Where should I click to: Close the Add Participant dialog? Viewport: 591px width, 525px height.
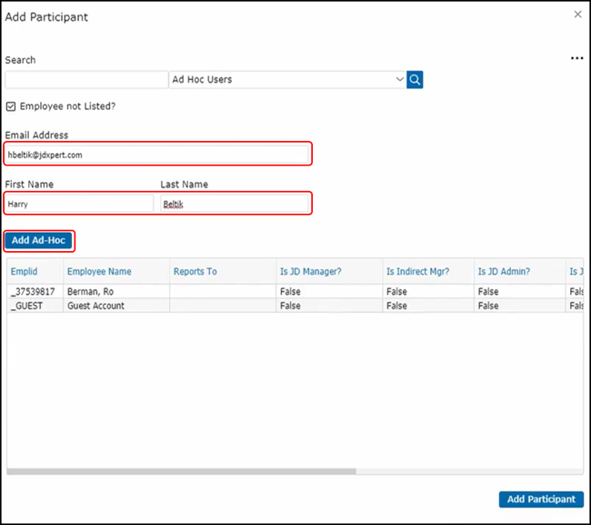coord(577,15)
